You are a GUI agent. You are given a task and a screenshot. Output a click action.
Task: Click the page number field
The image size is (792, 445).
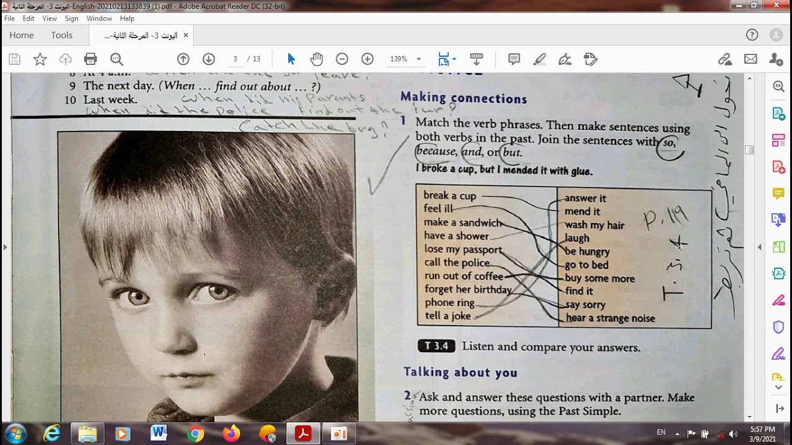(235, 59)
